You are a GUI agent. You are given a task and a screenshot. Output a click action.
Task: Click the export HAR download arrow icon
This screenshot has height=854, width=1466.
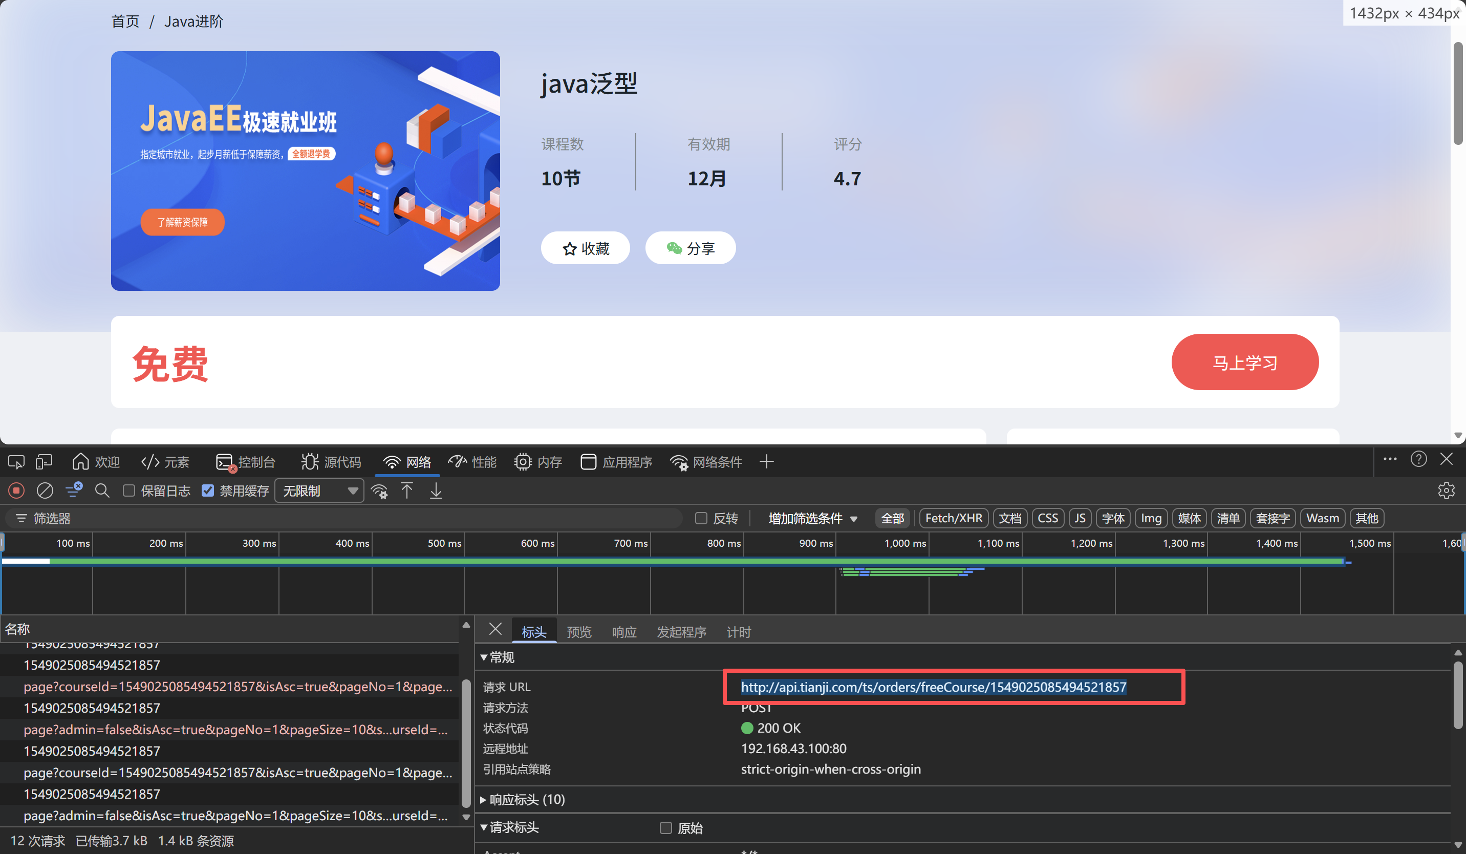(436, 491)
